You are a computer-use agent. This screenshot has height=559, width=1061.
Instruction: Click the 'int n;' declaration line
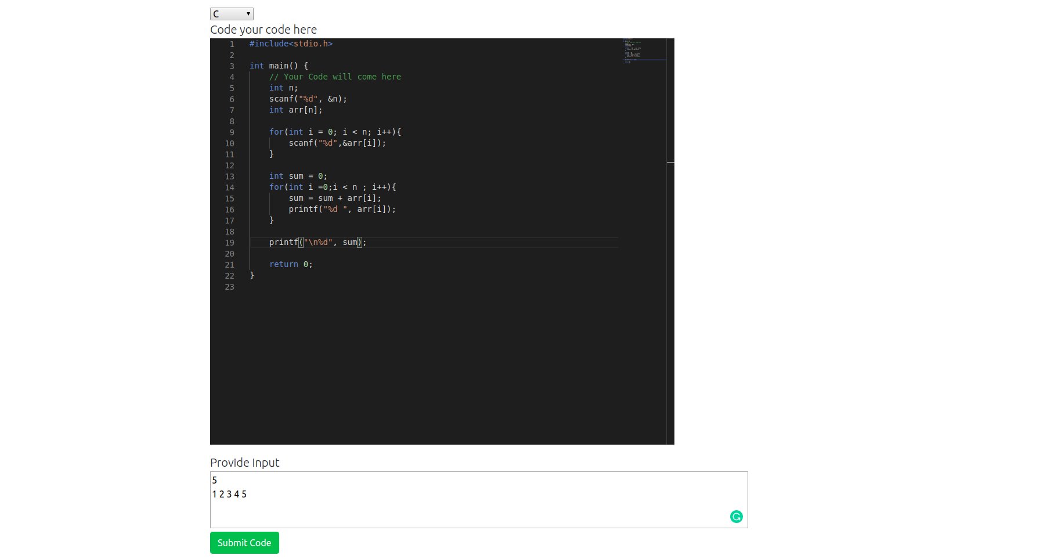283,88
